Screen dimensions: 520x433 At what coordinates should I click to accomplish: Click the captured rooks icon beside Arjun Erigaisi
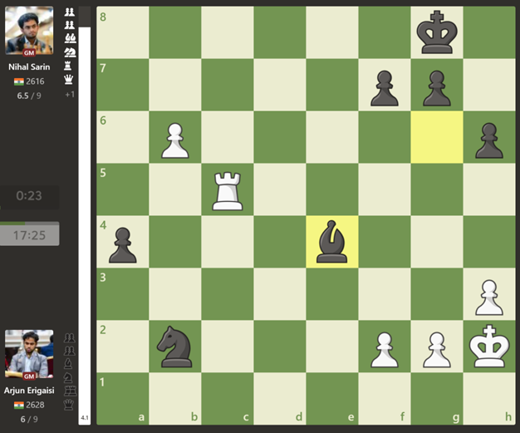[x=70, y=391]
